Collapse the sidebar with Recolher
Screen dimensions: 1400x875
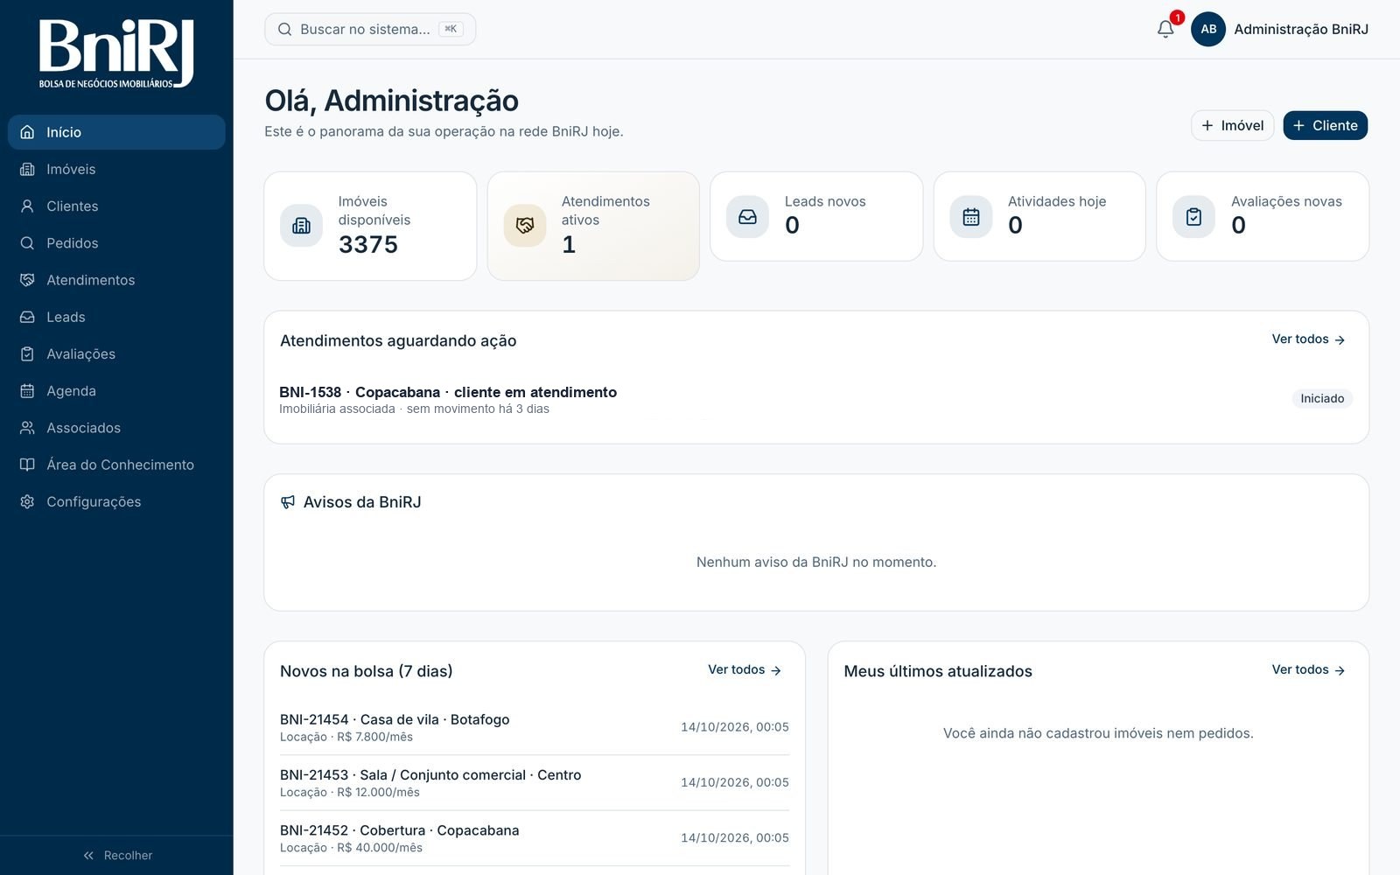(117, 855)
